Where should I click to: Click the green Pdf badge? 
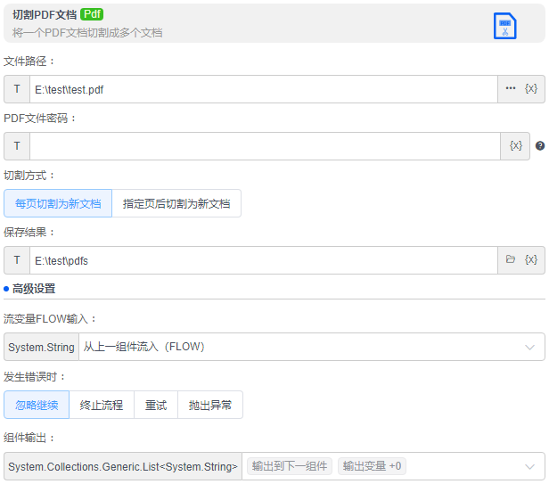pos(92,14)
